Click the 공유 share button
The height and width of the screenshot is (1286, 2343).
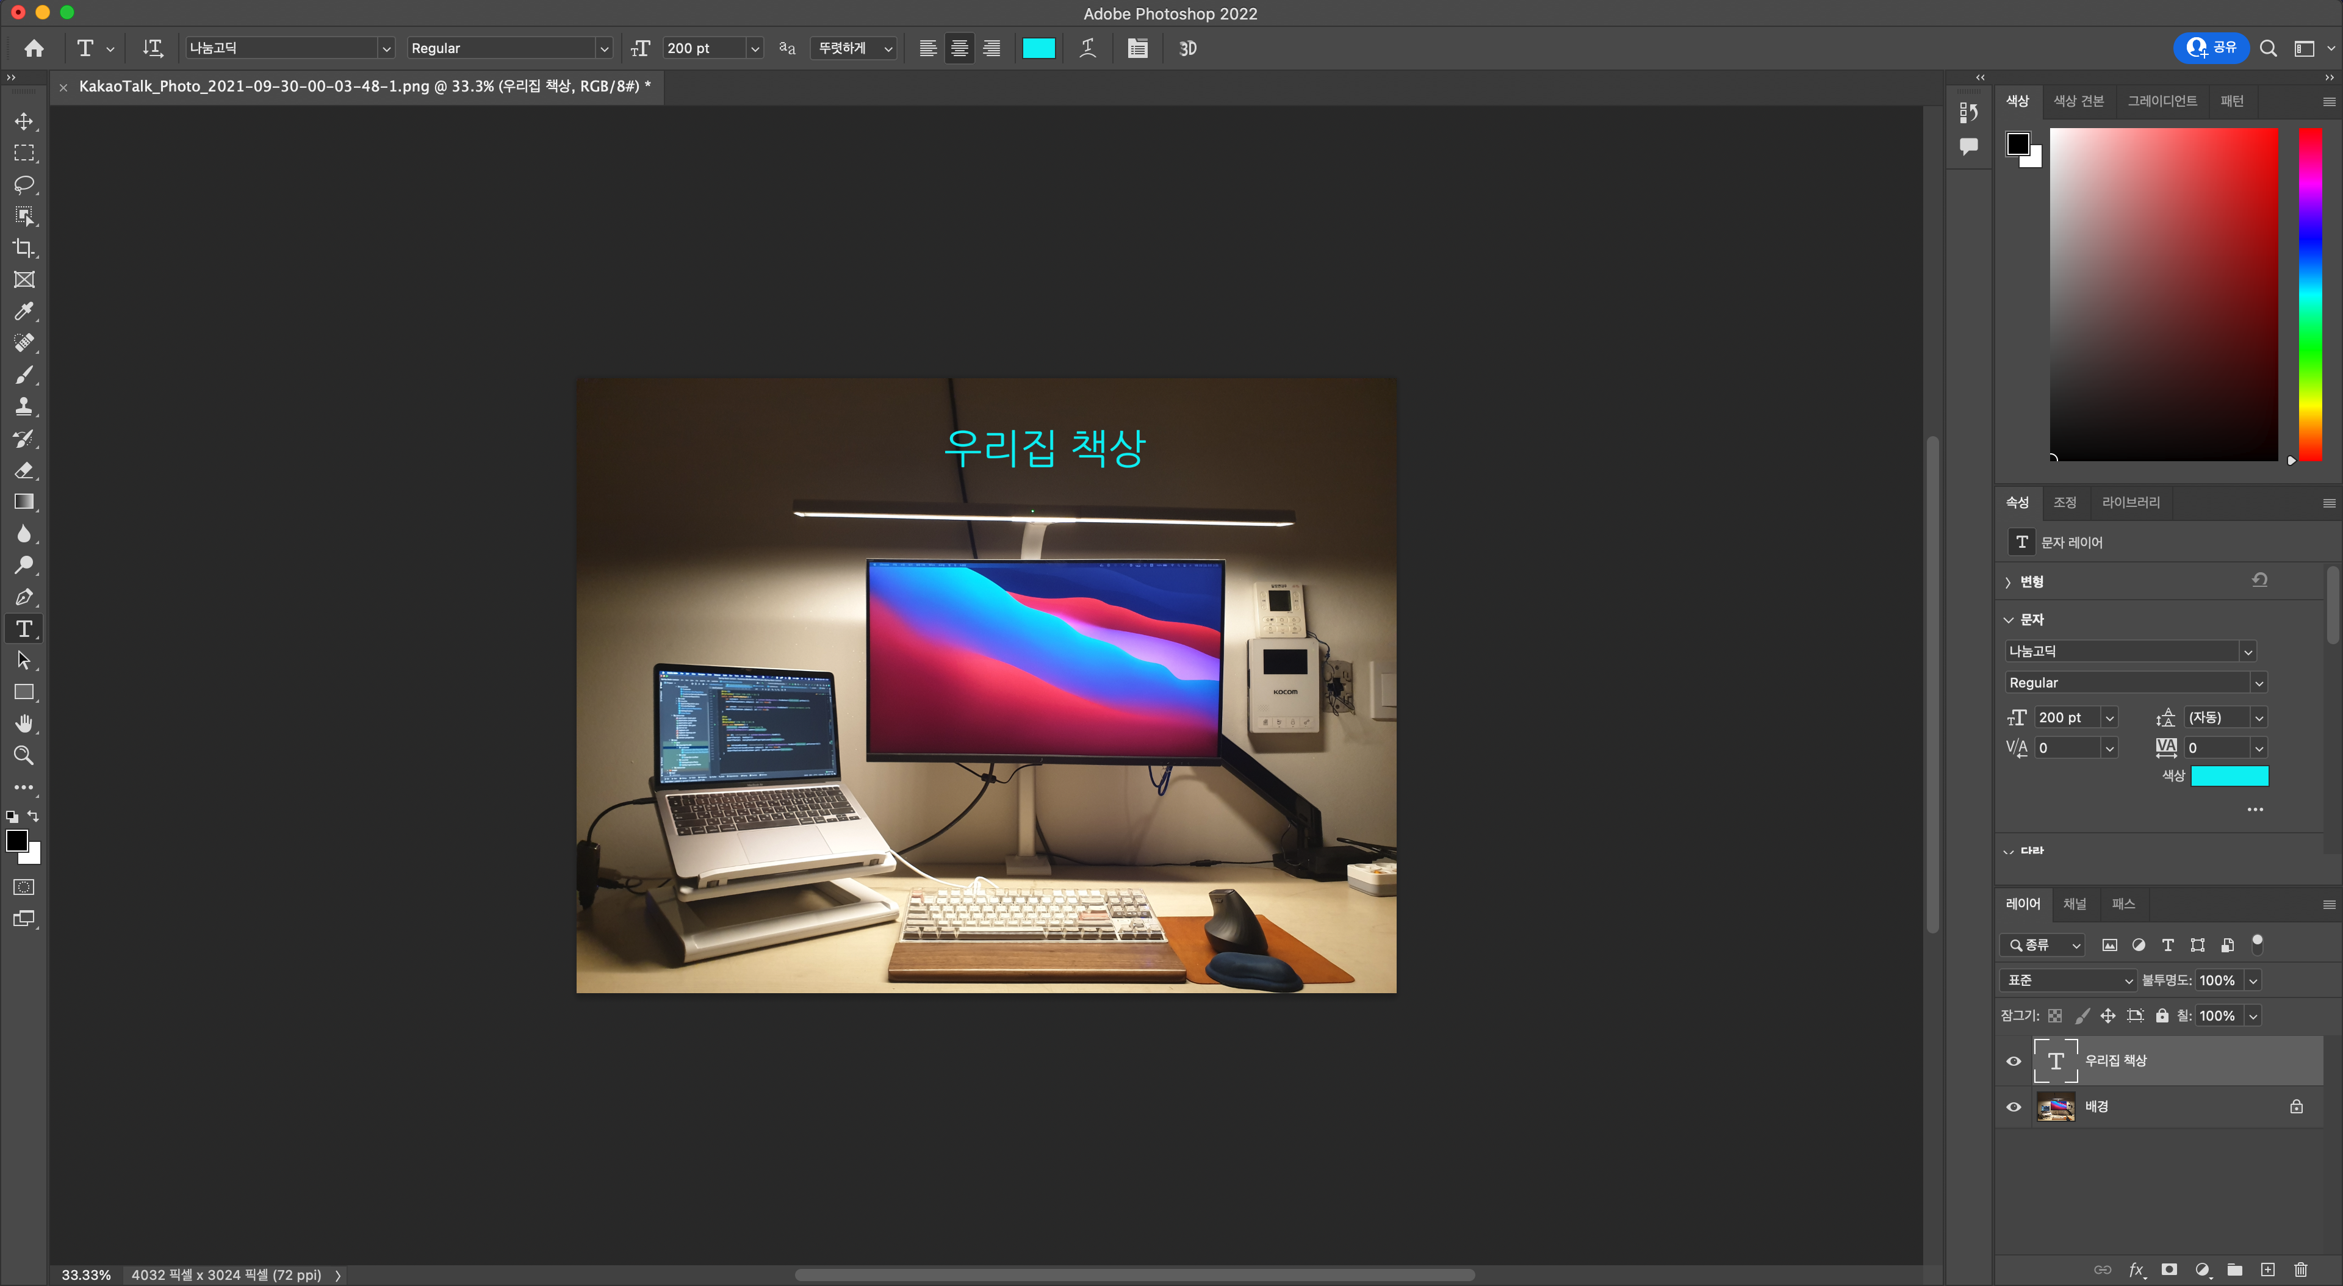2211,48
